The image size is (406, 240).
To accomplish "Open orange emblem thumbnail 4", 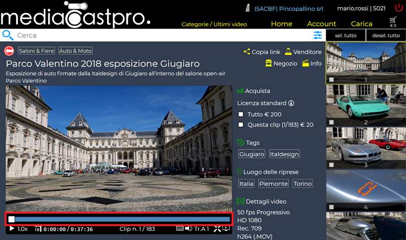I will [365, 190].
